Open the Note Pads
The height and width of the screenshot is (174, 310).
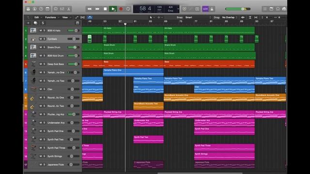tap(271, 9)
